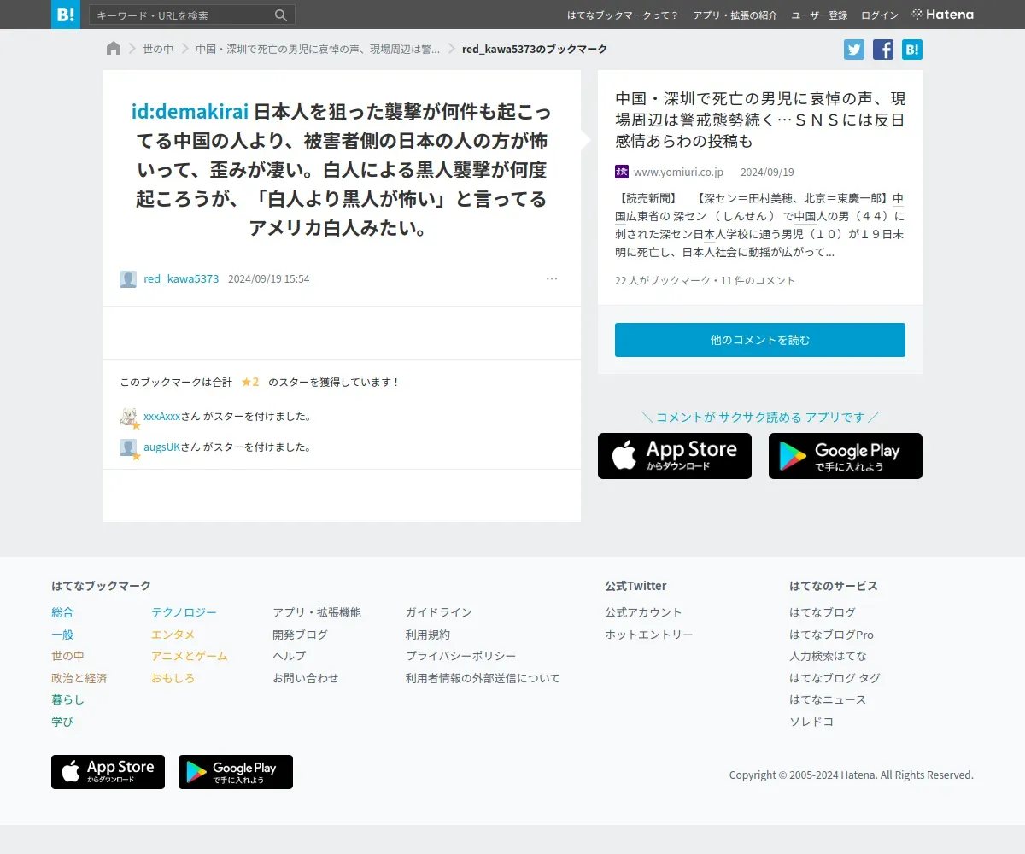Click the home icon in breadcrumb

(x=114, y=49)
